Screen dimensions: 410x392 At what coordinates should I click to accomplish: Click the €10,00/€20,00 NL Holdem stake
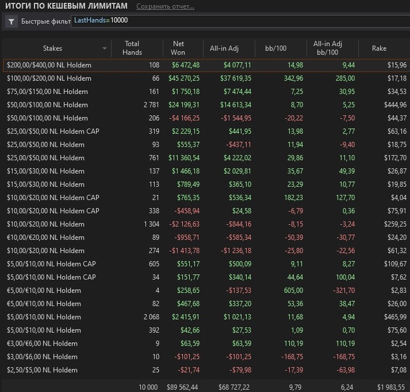point(46,238)
